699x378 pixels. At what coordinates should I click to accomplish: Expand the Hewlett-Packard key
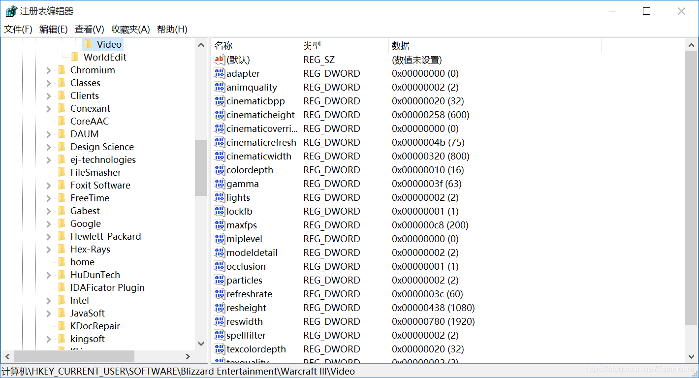[x=49, y=237]
